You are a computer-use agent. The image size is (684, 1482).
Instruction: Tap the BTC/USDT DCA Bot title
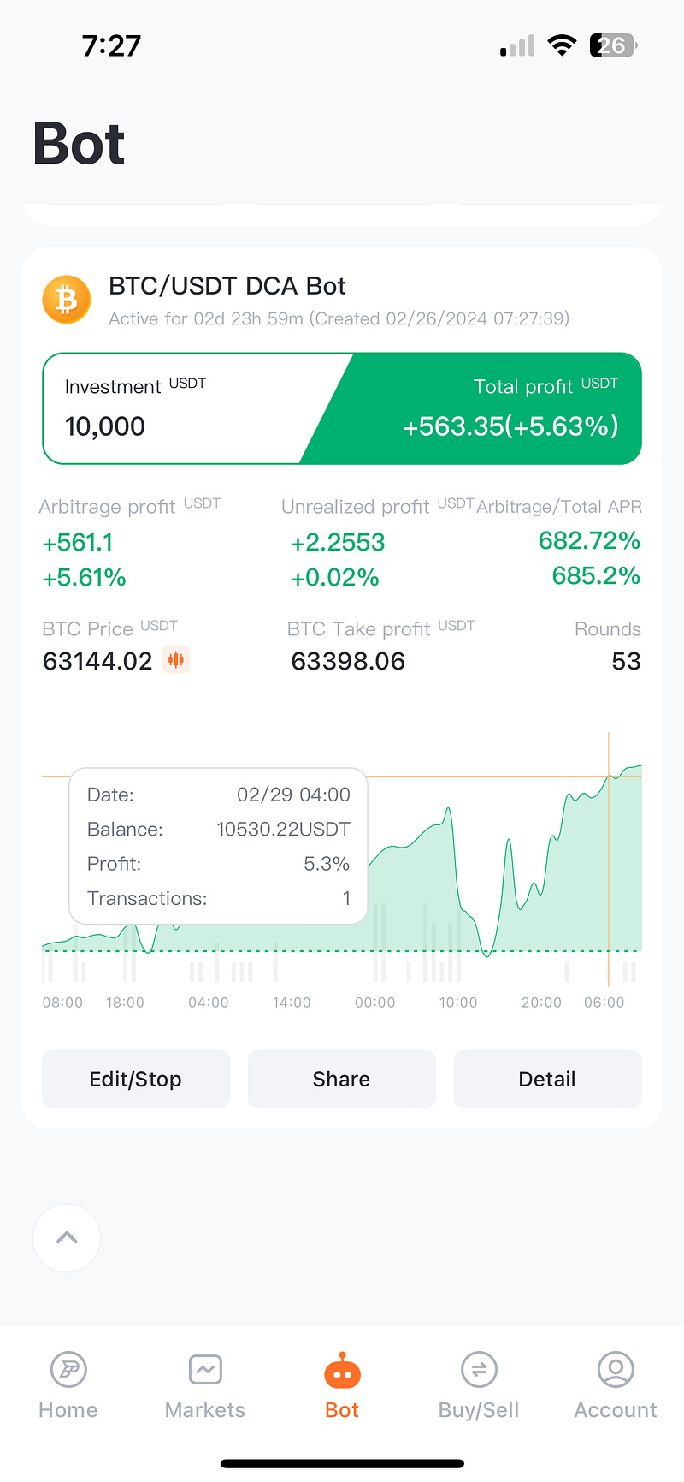coord(227,286)
